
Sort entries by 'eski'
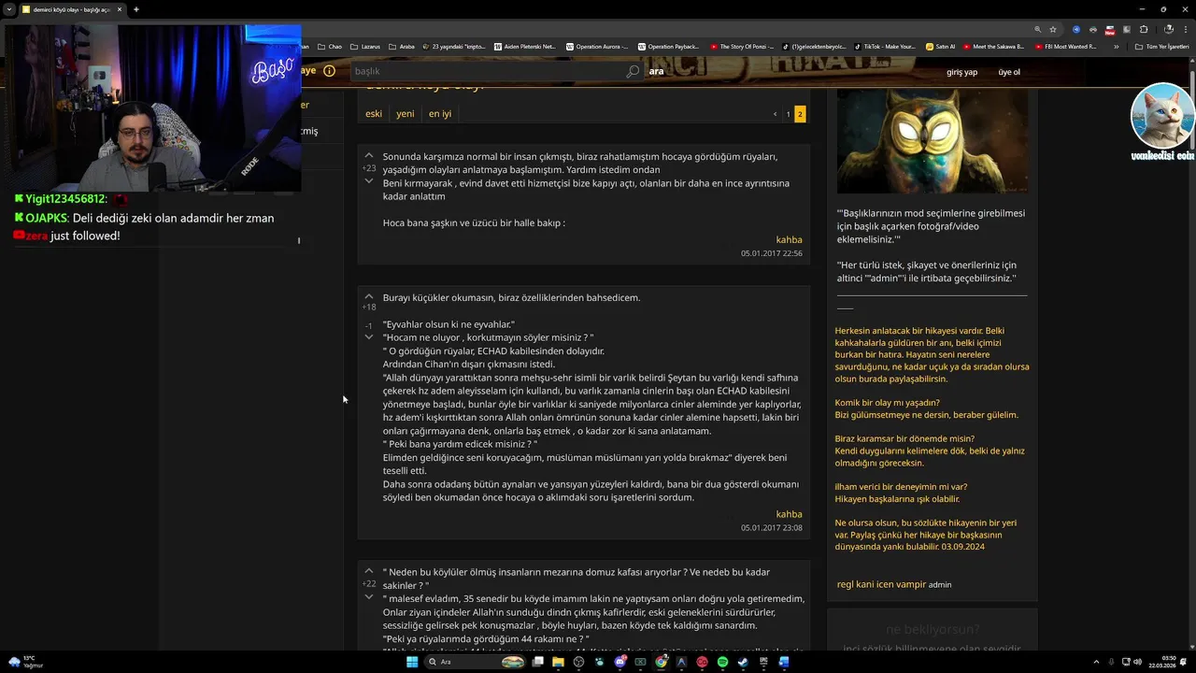(x=374, y=113)
